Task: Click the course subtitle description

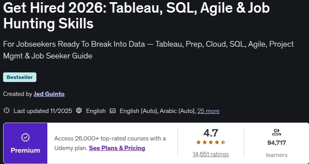Action: coord(149,50)
